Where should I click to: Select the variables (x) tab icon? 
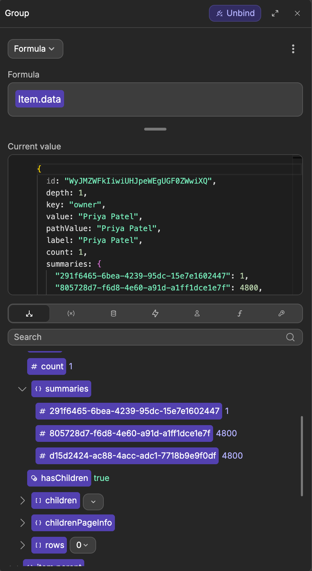point(71,313)
